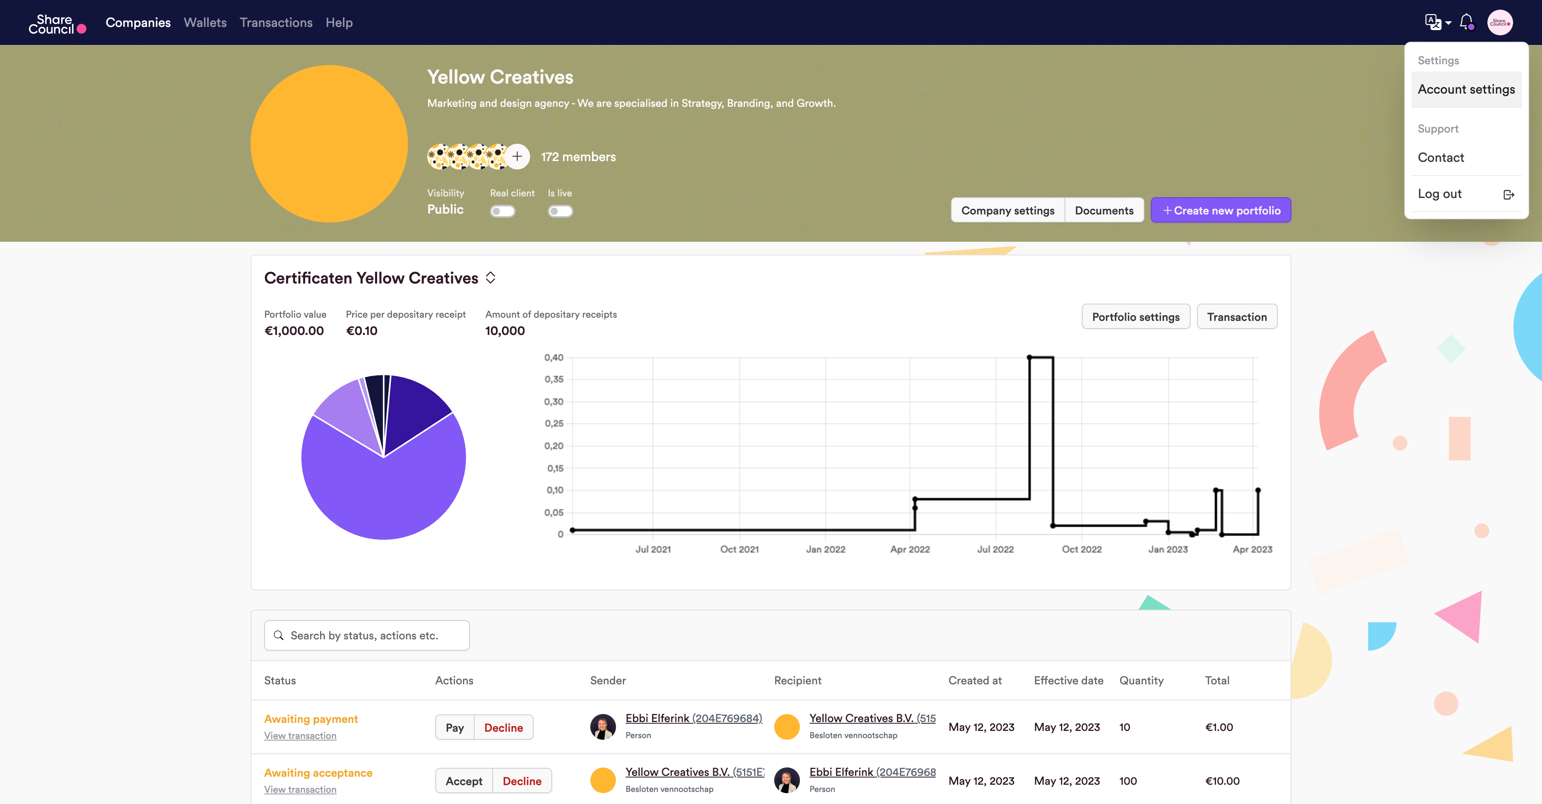Viewport: 1542px width, 804px height.
Task: Click the search by status input field
Action: (366, 635)
